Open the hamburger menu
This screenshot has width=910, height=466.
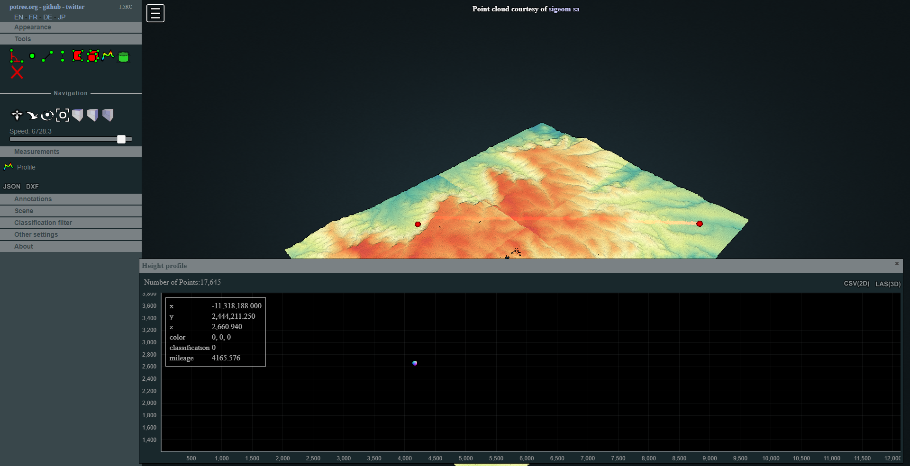point(155,13)
